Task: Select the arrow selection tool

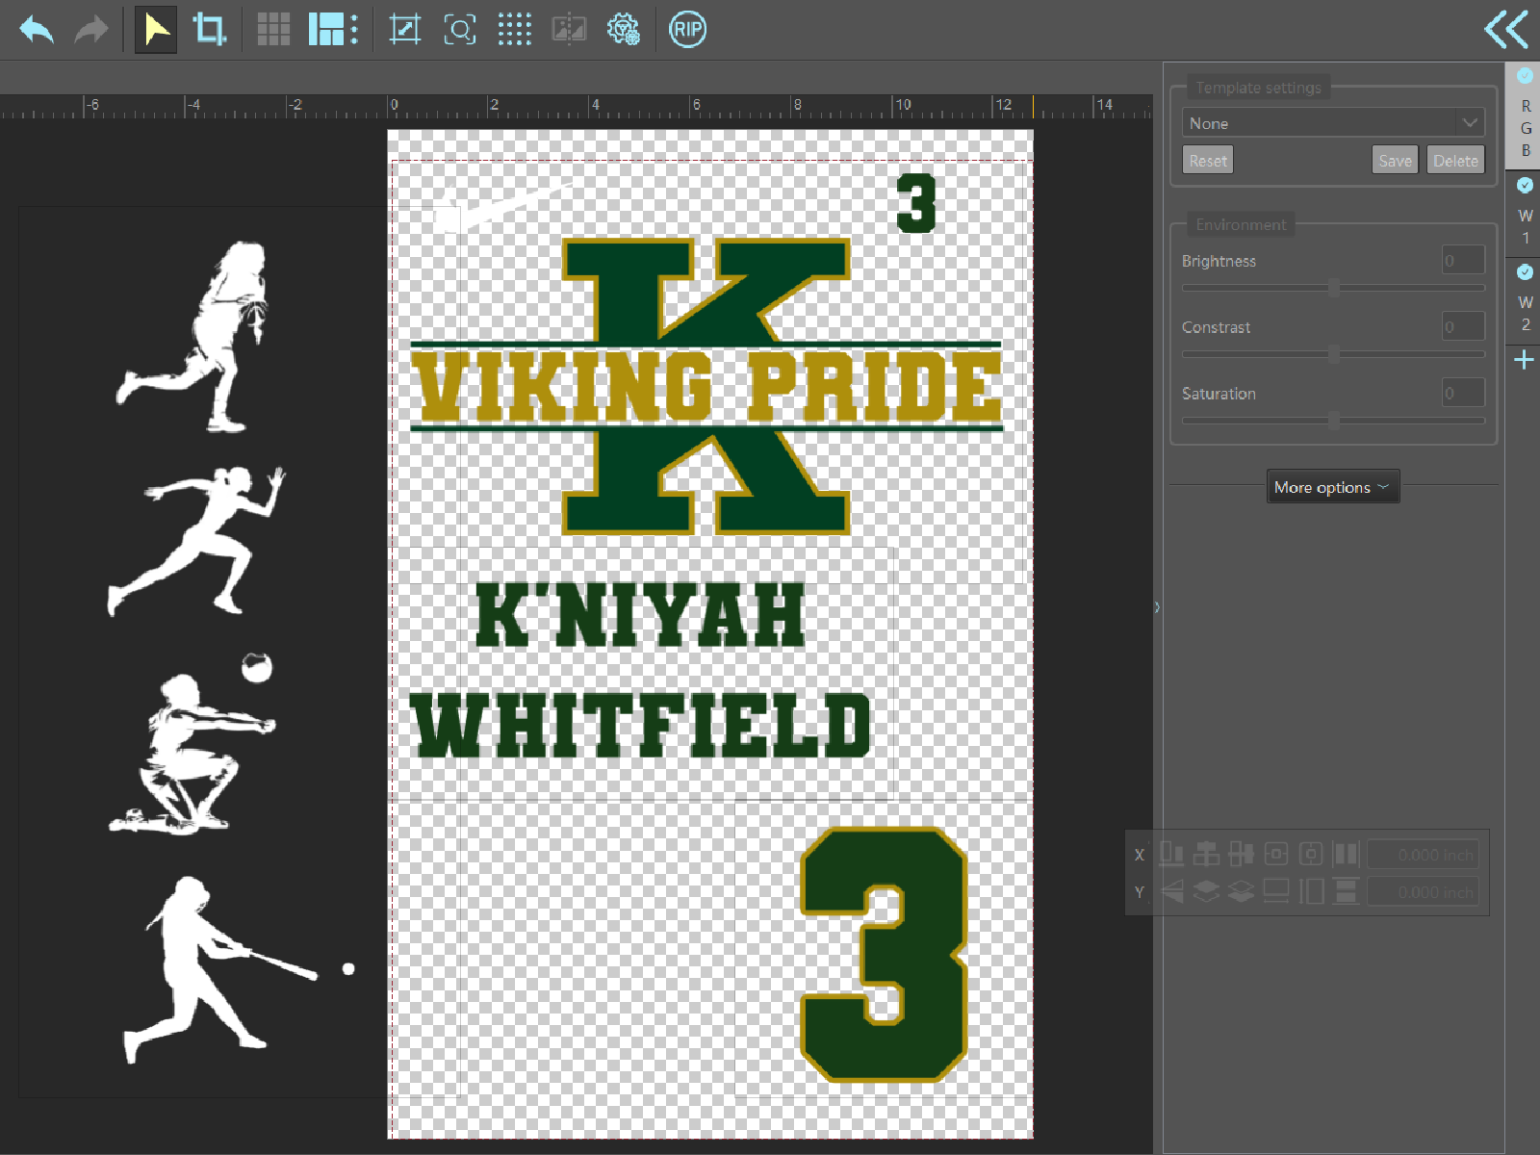Action: coord(155,30)
